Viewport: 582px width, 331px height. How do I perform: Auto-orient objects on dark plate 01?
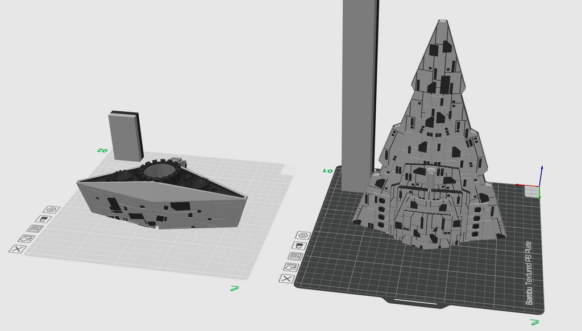coord(290,267)
